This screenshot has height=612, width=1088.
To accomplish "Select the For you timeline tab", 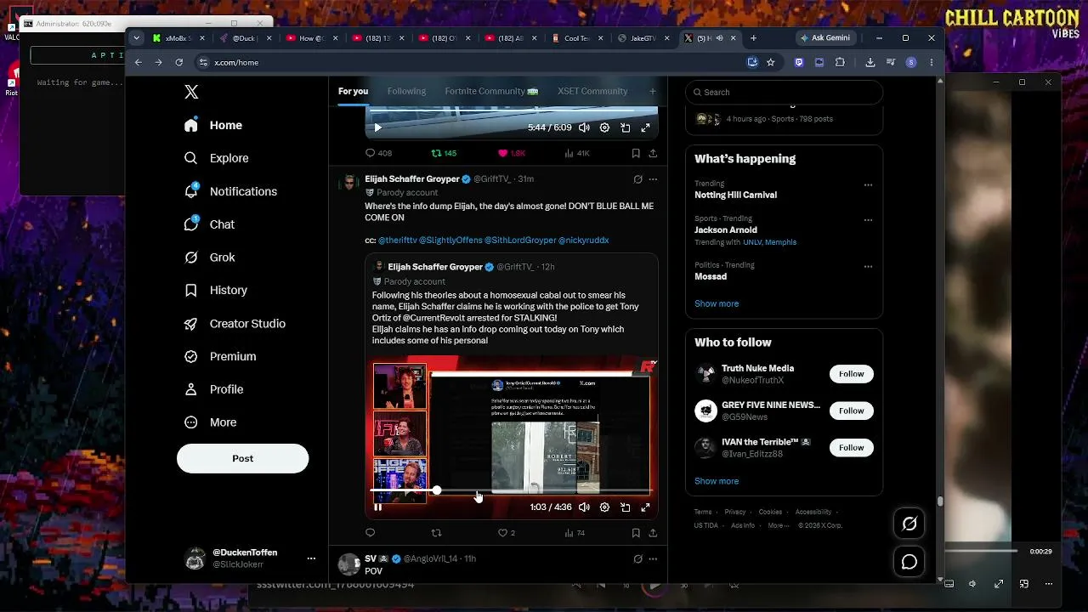I will click(x=353, y=91).
